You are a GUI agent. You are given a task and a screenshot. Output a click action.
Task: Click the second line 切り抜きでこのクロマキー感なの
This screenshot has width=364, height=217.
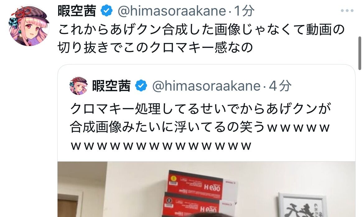coord(155,47)
